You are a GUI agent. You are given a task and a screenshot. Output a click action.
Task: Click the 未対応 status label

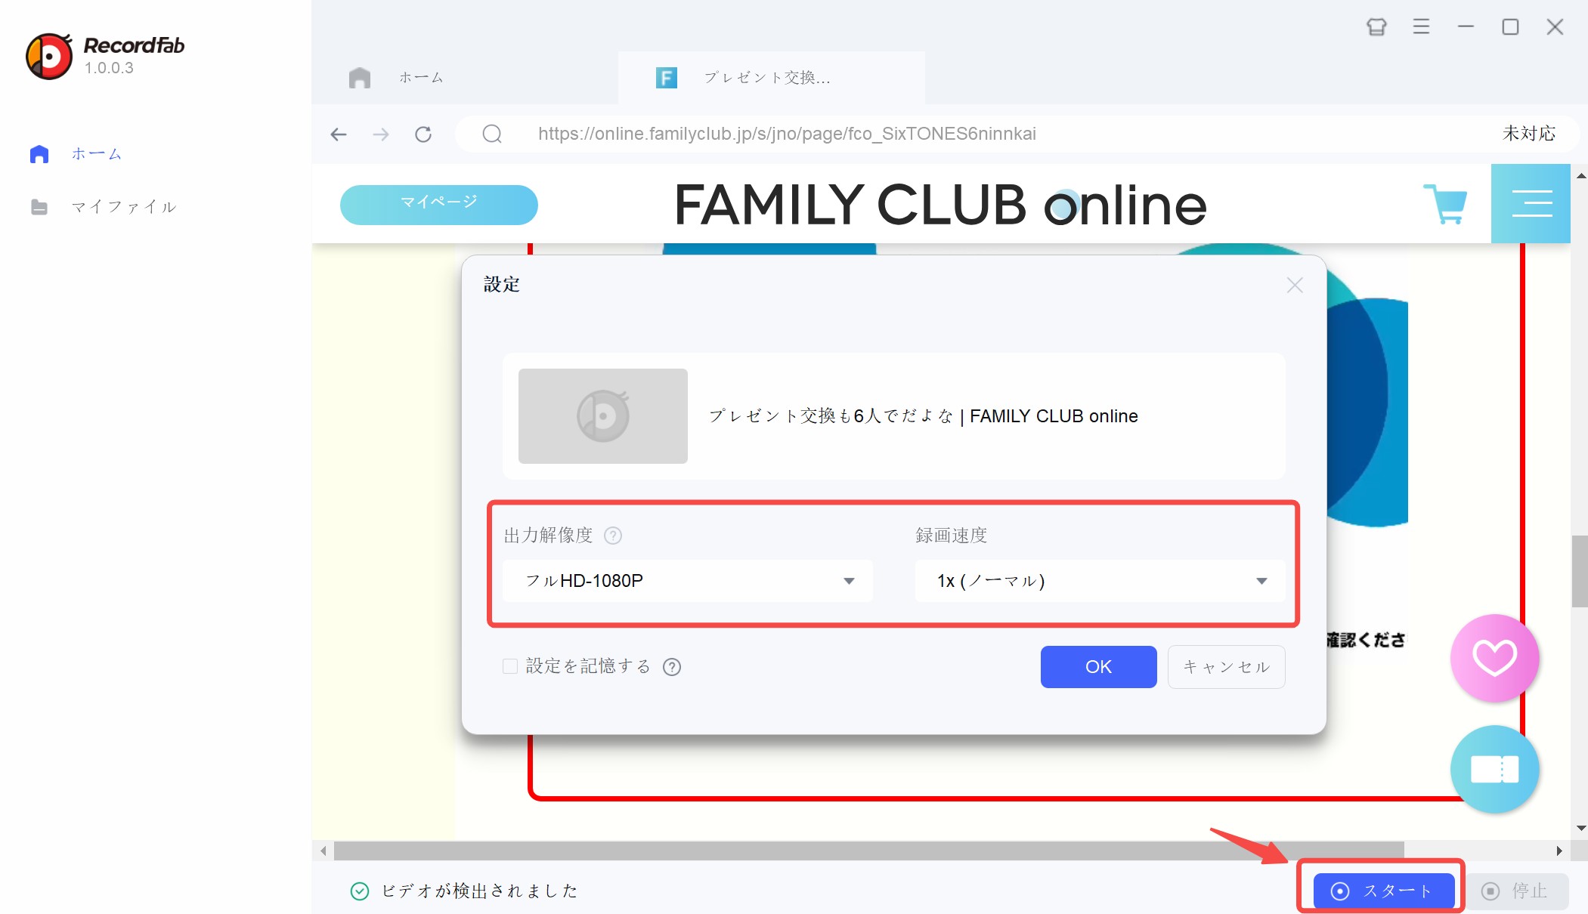pos(1529,134)
